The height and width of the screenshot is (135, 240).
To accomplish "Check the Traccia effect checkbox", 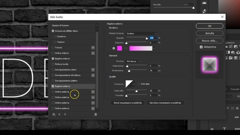I will coord(53,48).
